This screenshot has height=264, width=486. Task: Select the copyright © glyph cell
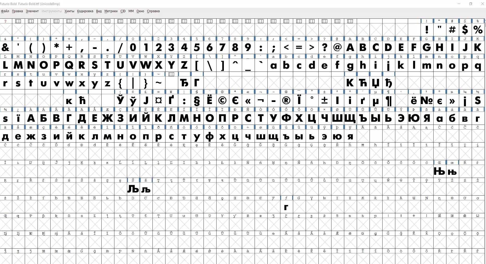tap(223, 101)
